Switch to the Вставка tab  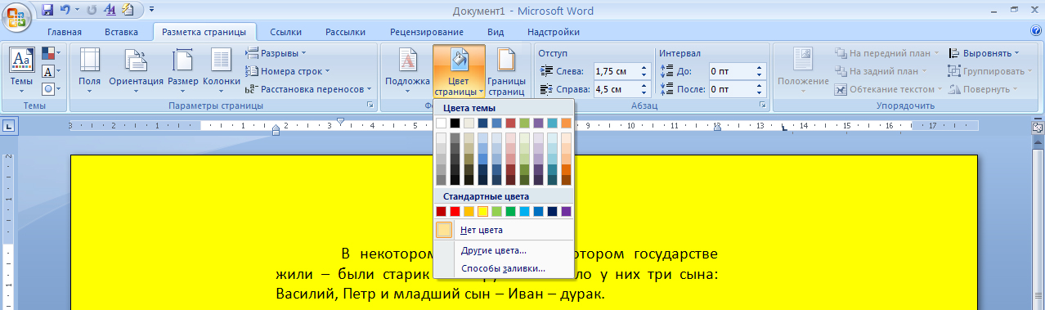click(121, 32)
